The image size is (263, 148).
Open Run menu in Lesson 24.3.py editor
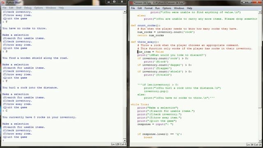[x=157, y=8]
